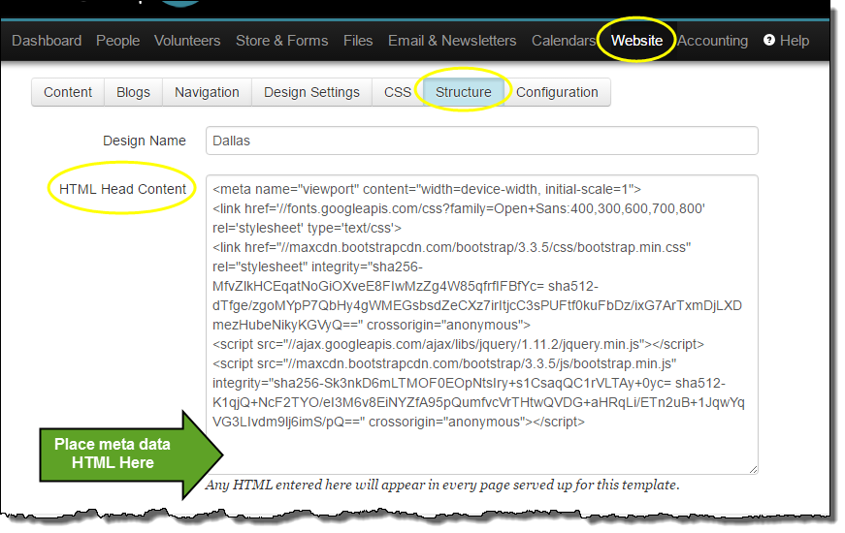Click the 'Design Name' label

tap(145, 141)
